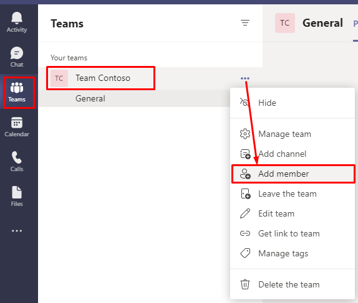The width and height of the screenshot is (358, 303).
Task: Click the trash can delete icon
Action: pyautogui.click(x=245, y=284)
